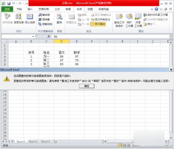Switch to the Formulas (公式) tab
The height and width of the screenshot is (149, 174).
(57, 9)
